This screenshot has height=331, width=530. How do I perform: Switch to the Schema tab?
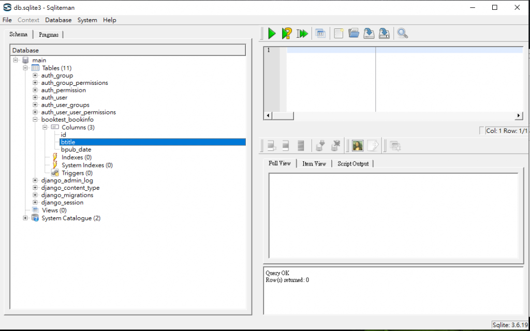point(18,34)
